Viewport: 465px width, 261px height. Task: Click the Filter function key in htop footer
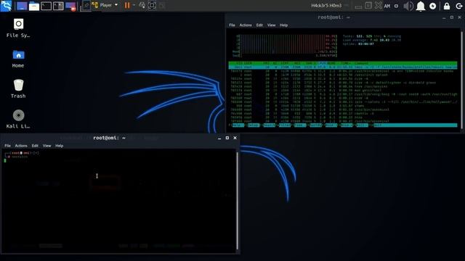coord(285,125)
